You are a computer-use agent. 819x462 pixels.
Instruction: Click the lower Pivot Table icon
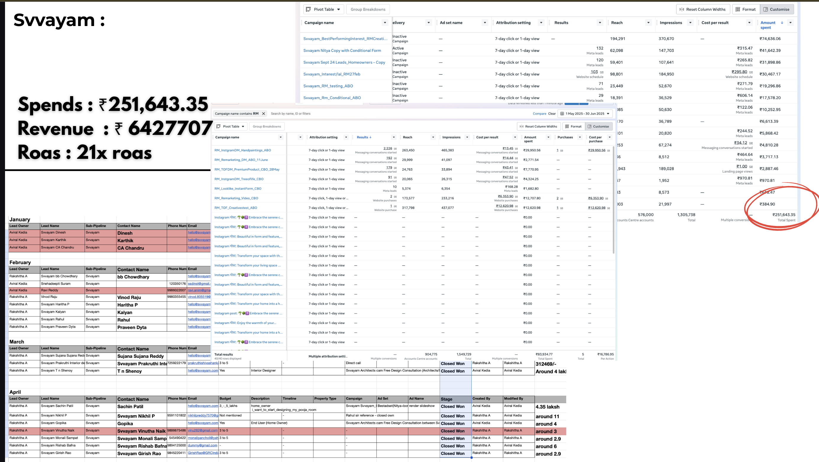click(218, 126)
